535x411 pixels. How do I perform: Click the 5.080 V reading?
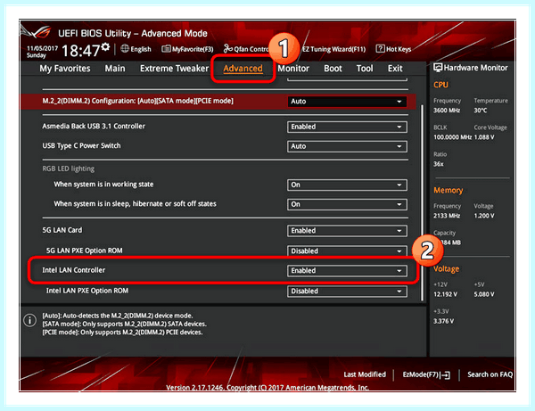[x=484, y=294]
